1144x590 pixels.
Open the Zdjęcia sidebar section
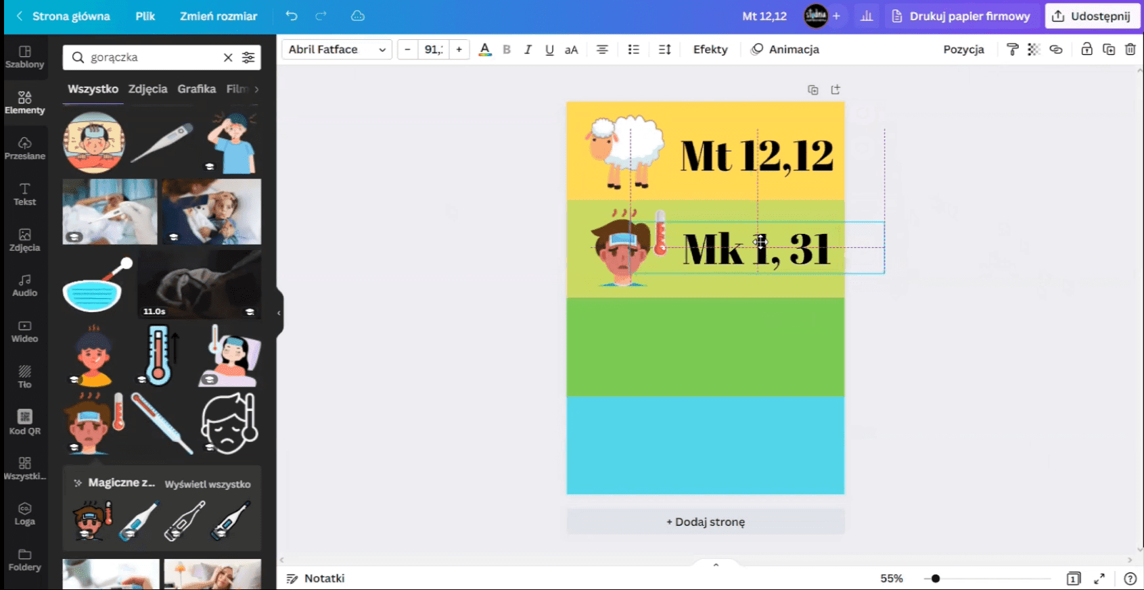point(25,240)
